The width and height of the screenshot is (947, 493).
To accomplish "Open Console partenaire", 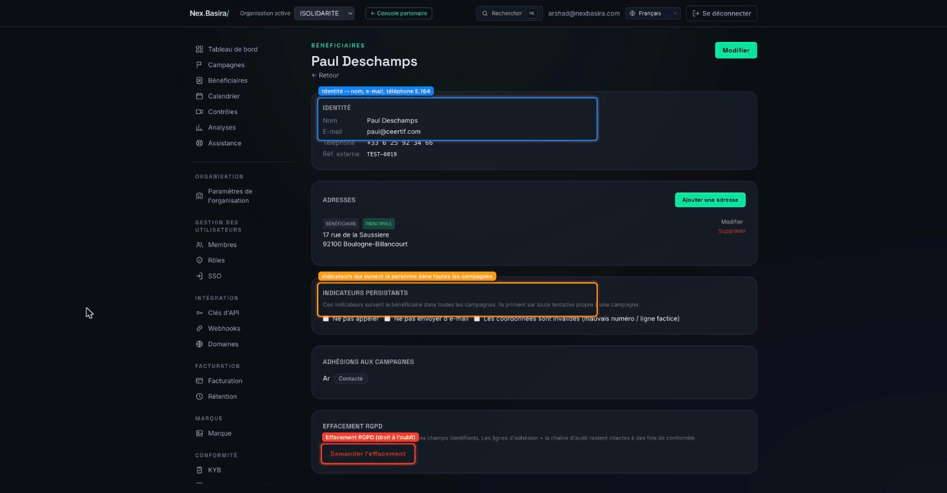I will 399,13.
